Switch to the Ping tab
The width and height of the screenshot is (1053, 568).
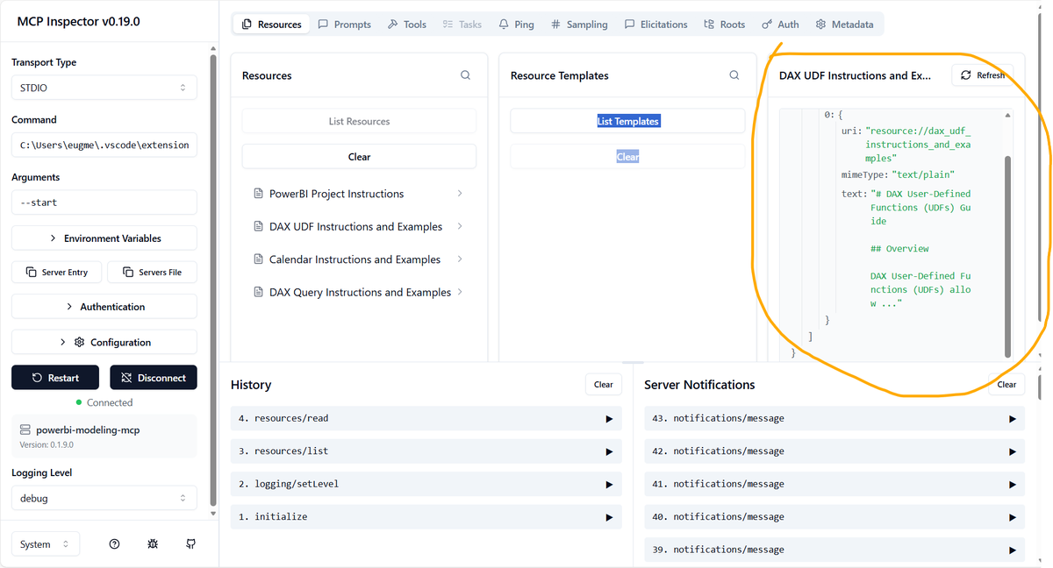coord(516,25)
